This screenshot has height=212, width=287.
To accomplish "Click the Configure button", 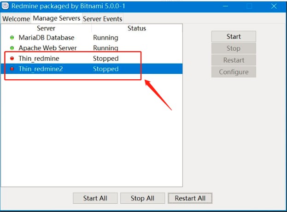I will pos(234,72).
